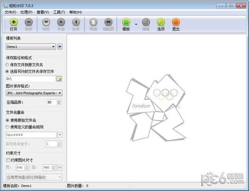The image size is (249, 191).
Task: Expand the arrow next to 模板 toolbar button
Action: coord(136,24)
